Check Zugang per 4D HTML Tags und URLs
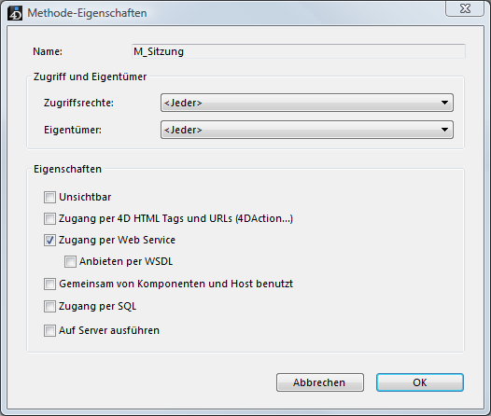This screenshot has height=416, width=491. (49, 218)
